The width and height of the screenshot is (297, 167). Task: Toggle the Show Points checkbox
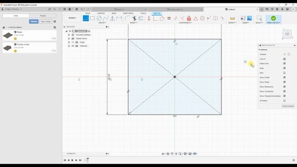pos(284,82)
